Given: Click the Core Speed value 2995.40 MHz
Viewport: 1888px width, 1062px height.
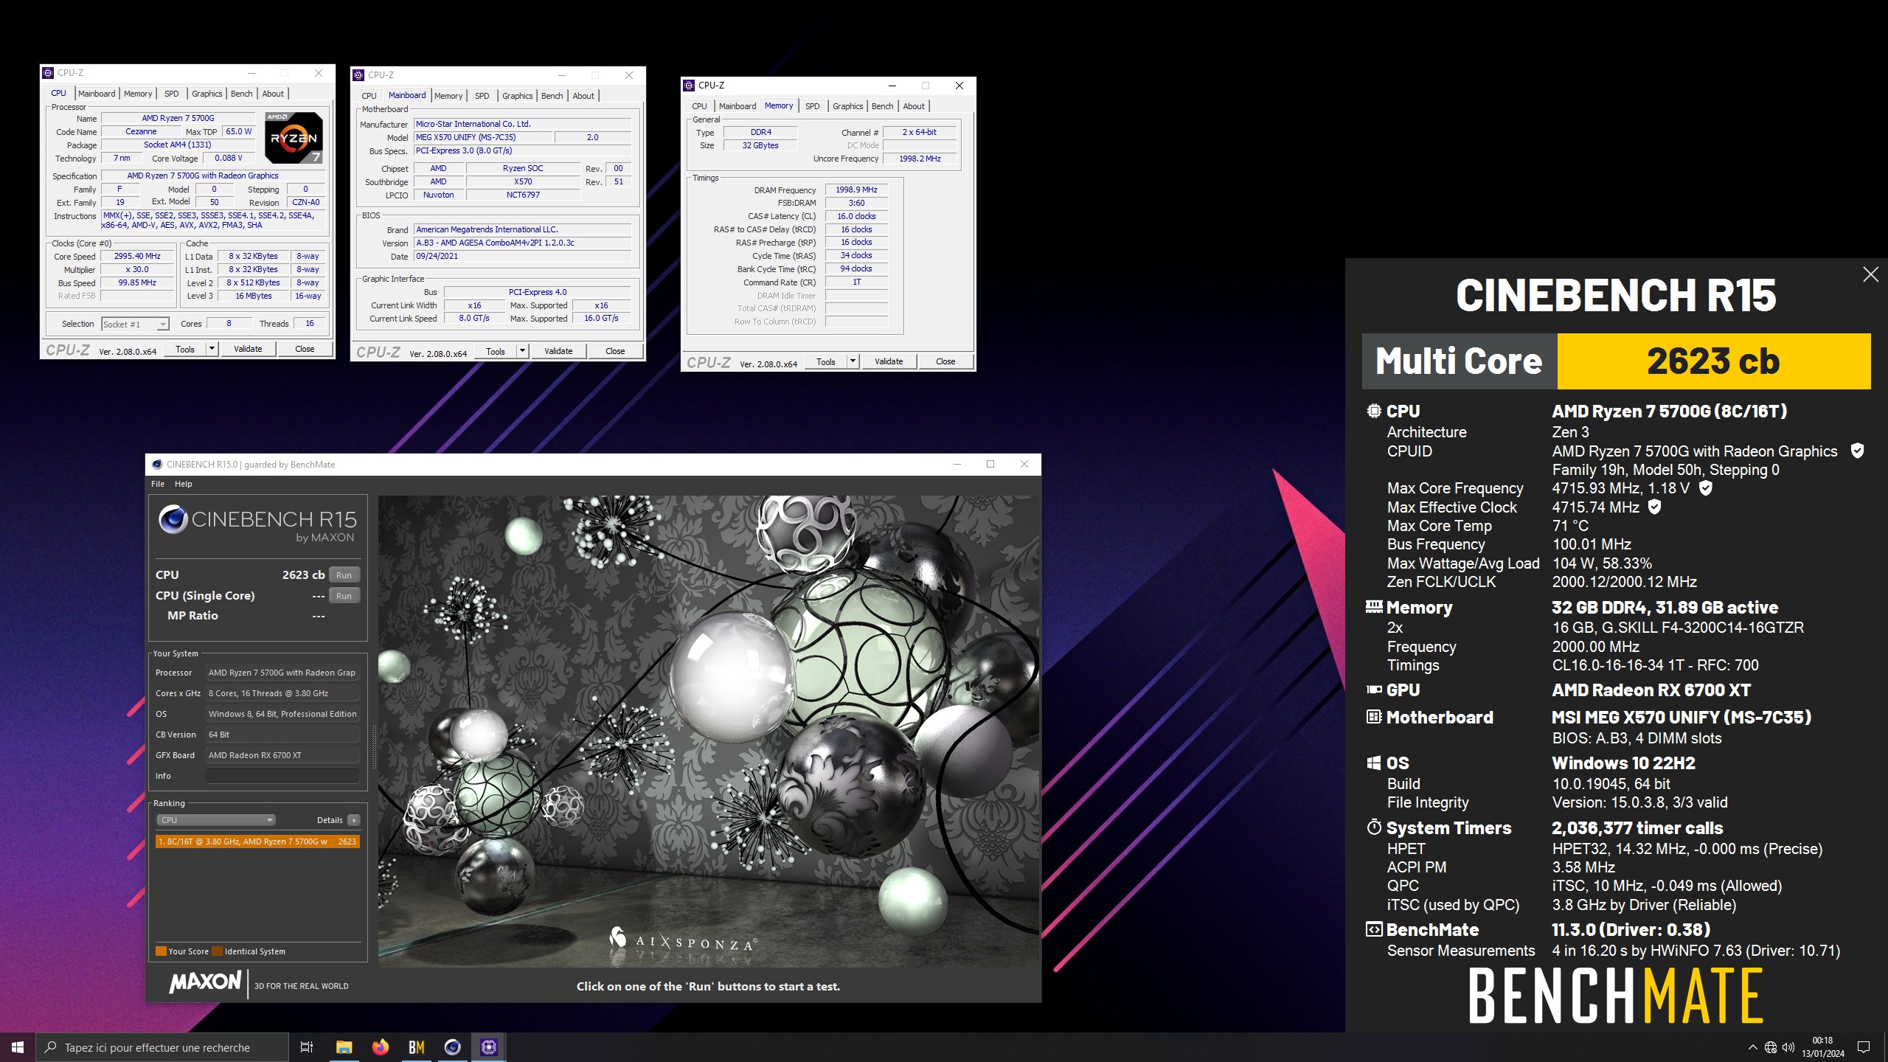Looking at the screenshot, I should pyautogui.click(x=137, y=257).
